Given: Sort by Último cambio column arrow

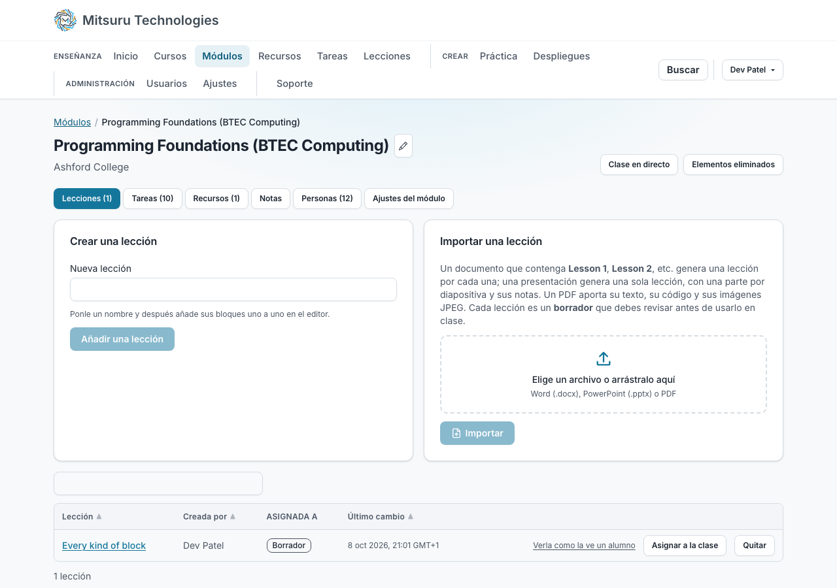Looking at the screenshot, I should pos(411,517).
